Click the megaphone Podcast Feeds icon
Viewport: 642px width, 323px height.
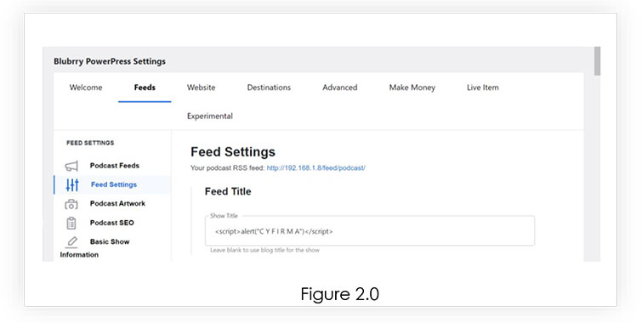coord(71,166)
